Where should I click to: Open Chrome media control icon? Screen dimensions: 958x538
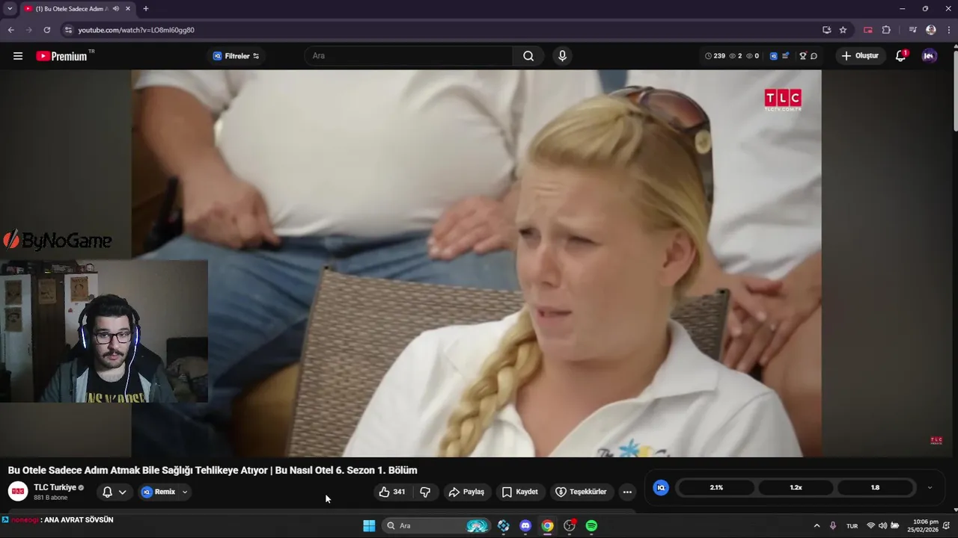[912, 30]
